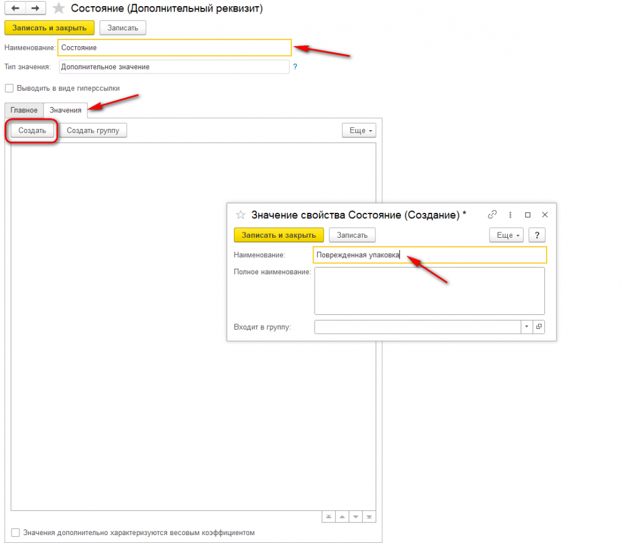This screenshot has height=543, width=622.
Task: Move list item to the very top
Action: [329, 517]
